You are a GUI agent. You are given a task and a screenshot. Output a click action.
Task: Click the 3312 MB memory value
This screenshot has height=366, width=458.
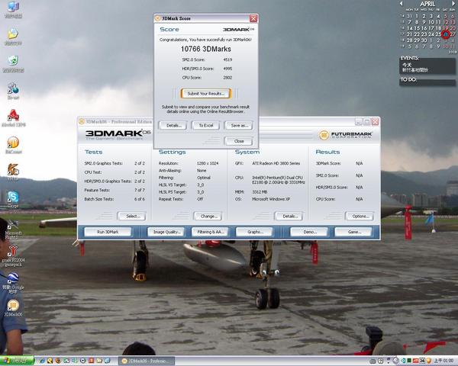260,192
